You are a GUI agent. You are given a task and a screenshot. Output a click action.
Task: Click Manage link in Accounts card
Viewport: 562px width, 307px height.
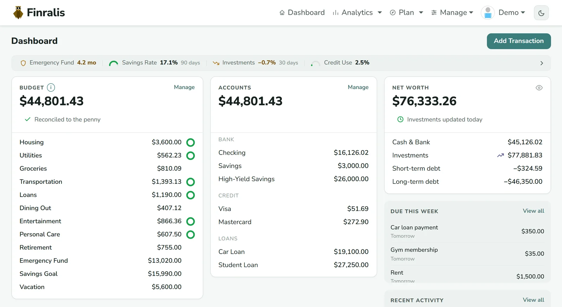tap(358, 87)
